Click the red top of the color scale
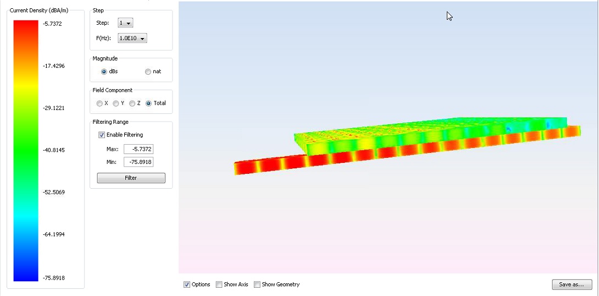This screenshot has height=296, width=599. point(26,28)
